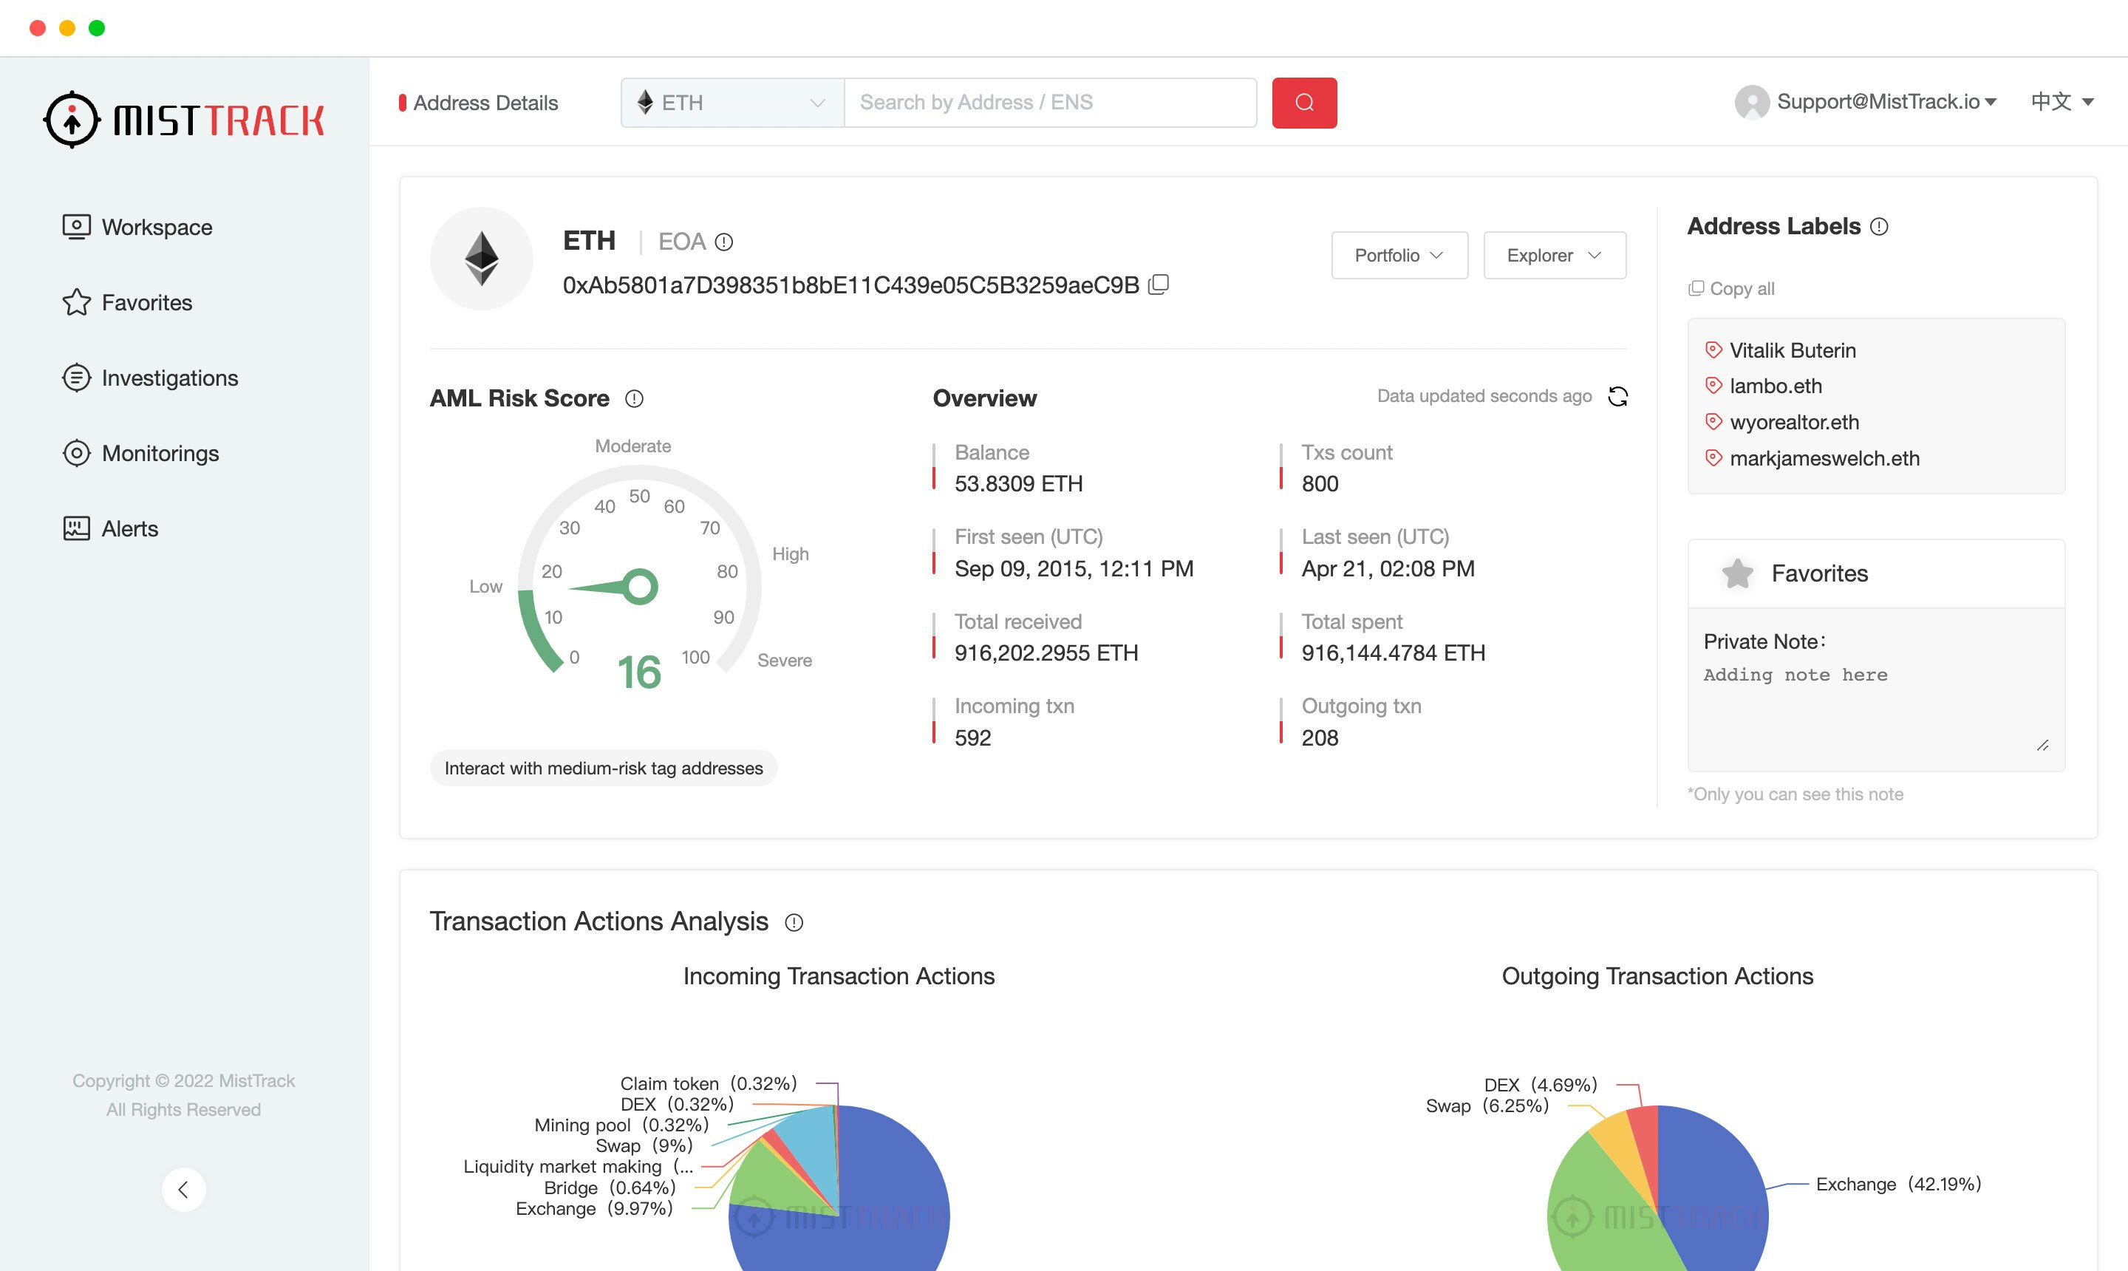Click the Address Labels info icon
This screenshot has height=1271, width=2128.
(x=1879, y=227)
